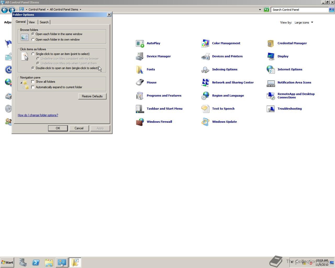Open Windows Firewall icon
This screenshot has width=335, height=268.
coord(140,122)
